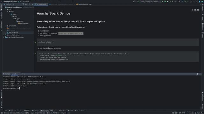204x114 pixels.
Task: Open the ApacheSparkDemos run configuration dropdown
Action: 150,2
